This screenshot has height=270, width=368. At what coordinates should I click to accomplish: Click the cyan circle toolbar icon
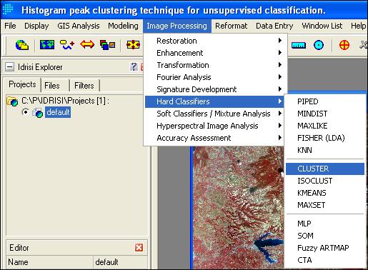click(x=319, y=45)
